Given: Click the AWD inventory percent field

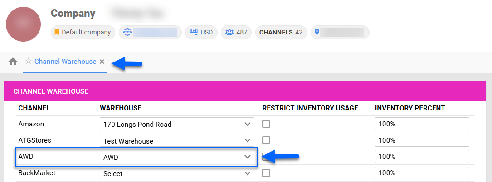Looking at the screenshot, I should (x=422, y=157).
